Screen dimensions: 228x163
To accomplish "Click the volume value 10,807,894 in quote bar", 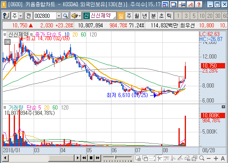I will coord(90,26).
